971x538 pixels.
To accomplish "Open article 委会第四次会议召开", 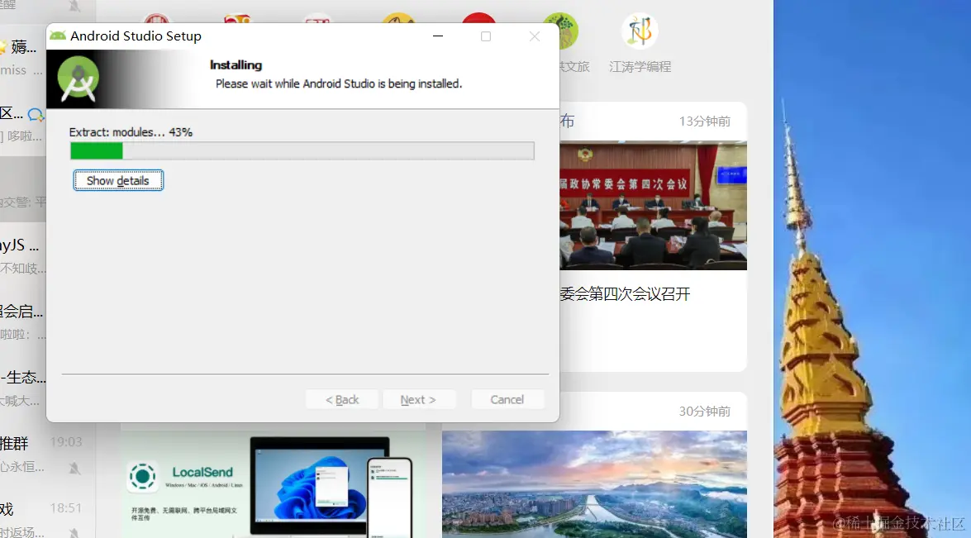I will click(625, 293).
